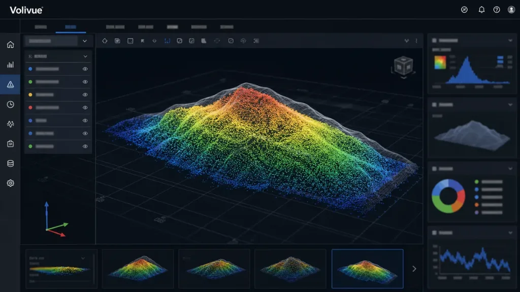Select the active blue-underlined tab
The image size is (520, 292).
(x=71, y=27)
